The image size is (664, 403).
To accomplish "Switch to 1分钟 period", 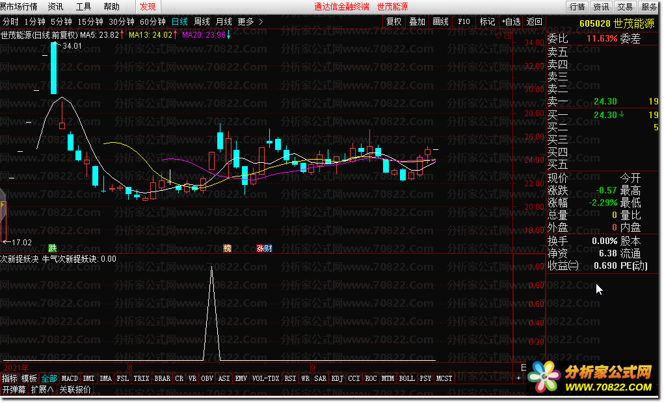I will click(x=34, y=21).
